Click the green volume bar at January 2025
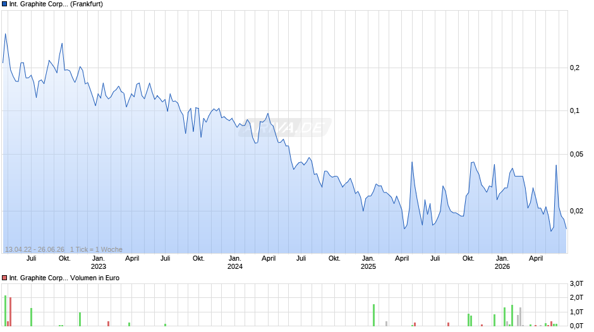The width and height of the screenshot is (594, 332). [x=373, y=316]
